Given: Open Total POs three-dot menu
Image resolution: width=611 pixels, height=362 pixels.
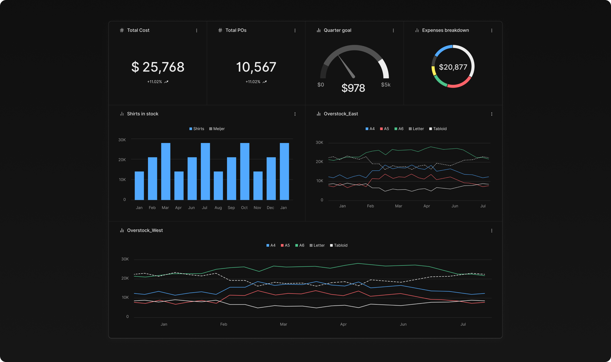Looking at the screenshot, I should click(295, 30).
